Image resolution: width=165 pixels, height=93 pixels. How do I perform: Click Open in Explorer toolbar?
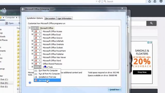pos(10,23)
